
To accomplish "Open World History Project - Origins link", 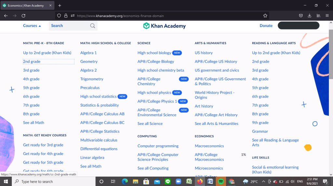I will pyautogui.click(x=215, y=95).
